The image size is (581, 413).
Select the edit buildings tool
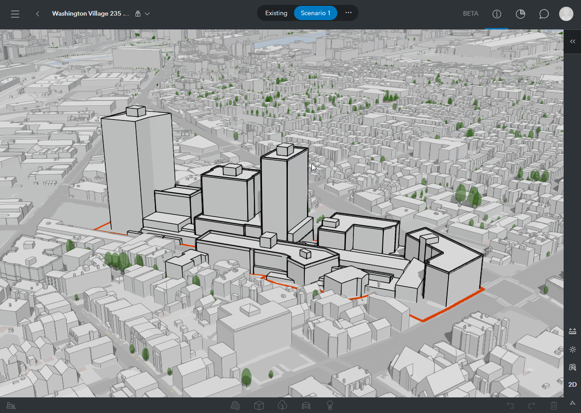tap(11, 405)
